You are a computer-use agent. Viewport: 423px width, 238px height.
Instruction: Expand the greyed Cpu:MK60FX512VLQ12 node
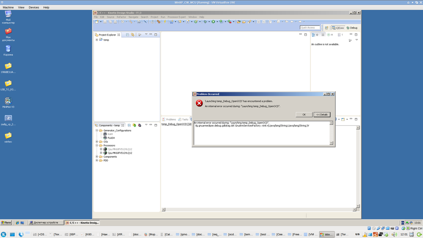pyautogui.click(x=101, y=149)
